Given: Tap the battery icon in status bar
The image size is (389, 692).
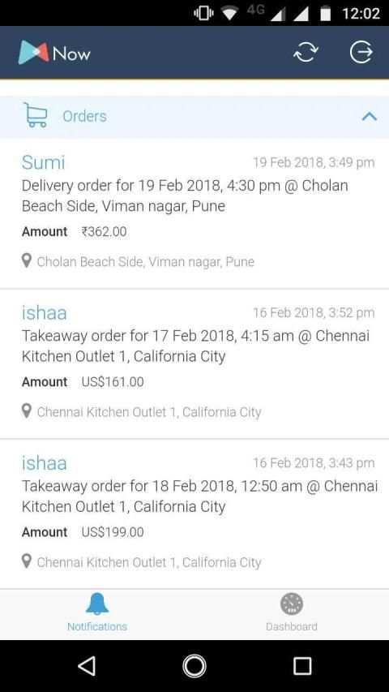Looking at the screenshot, I should coord(326,13).
